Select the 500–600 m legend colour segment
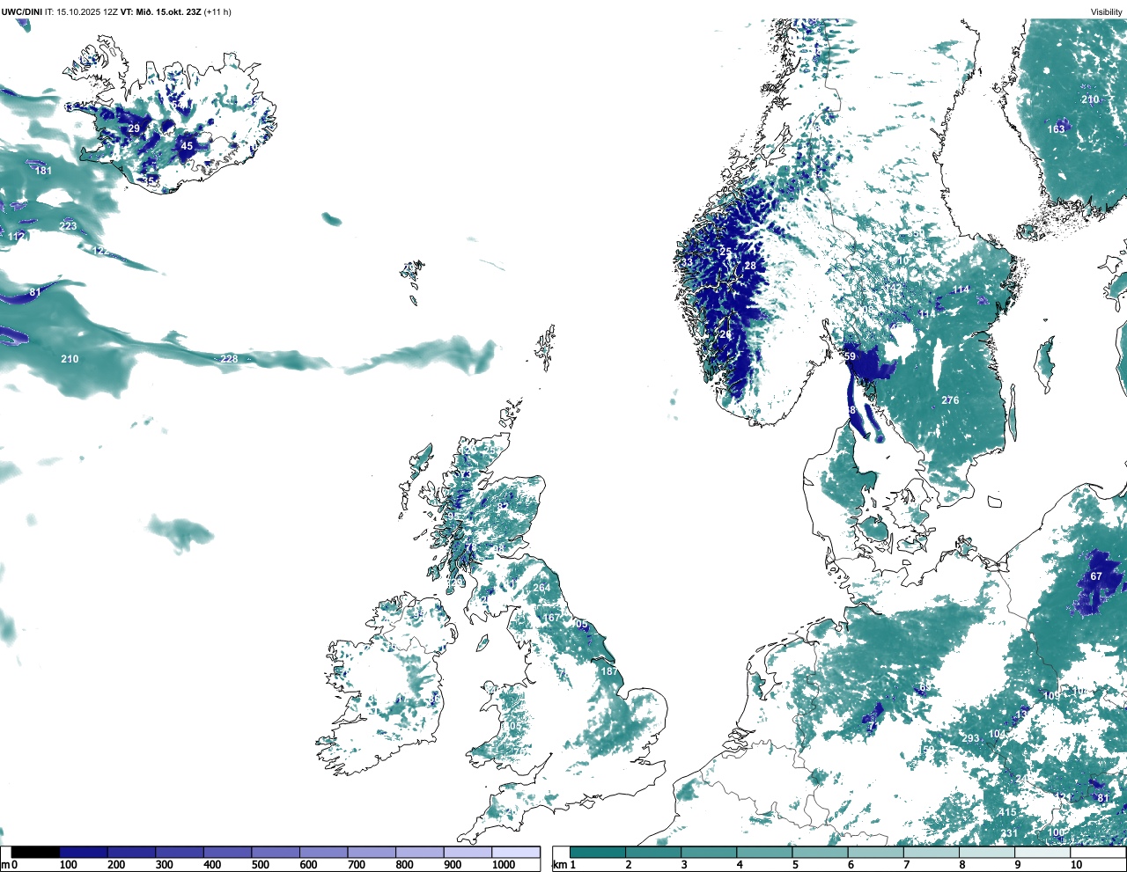This screenshot has width=1127, height=872. click(276, 853)
